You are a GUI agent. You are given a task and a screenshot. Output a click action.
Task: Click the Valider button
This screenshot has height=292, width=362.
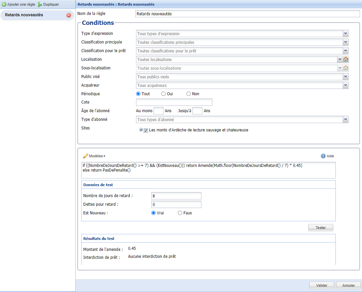click(x=321, y=285)
